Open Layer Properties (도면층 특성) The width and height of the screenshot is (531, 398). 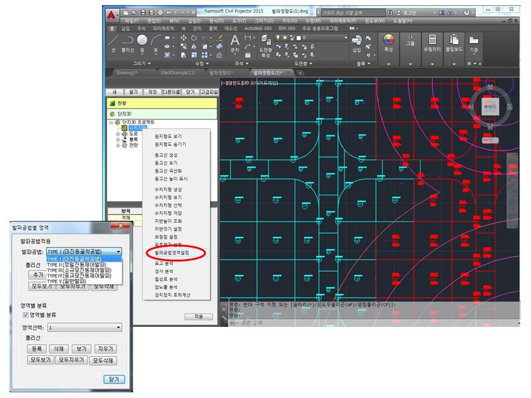click(x=265, y=46)
